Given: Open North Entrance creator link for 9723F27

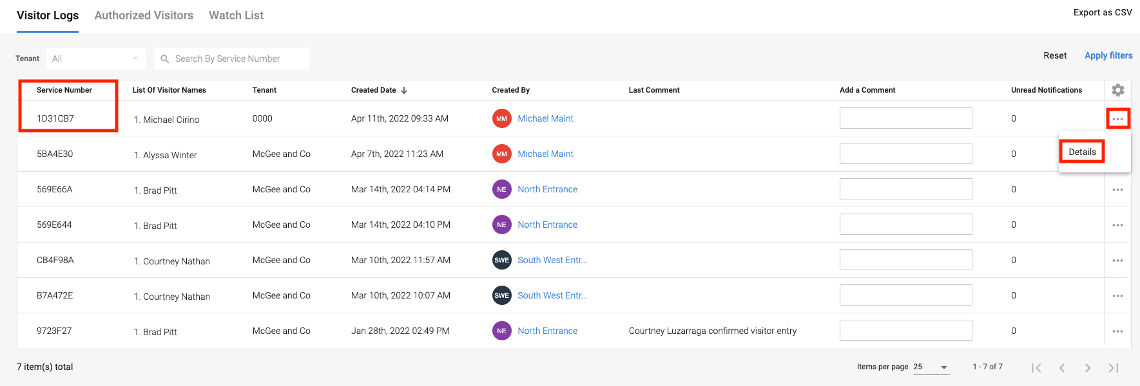Looking at the screenshot, I should pyautogui.click(x=547, y=331).
